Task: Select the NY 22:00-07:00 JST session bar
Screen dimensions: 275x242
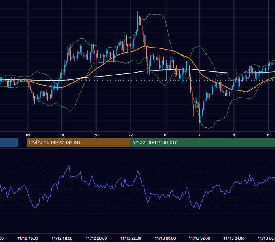Action: 202,142
